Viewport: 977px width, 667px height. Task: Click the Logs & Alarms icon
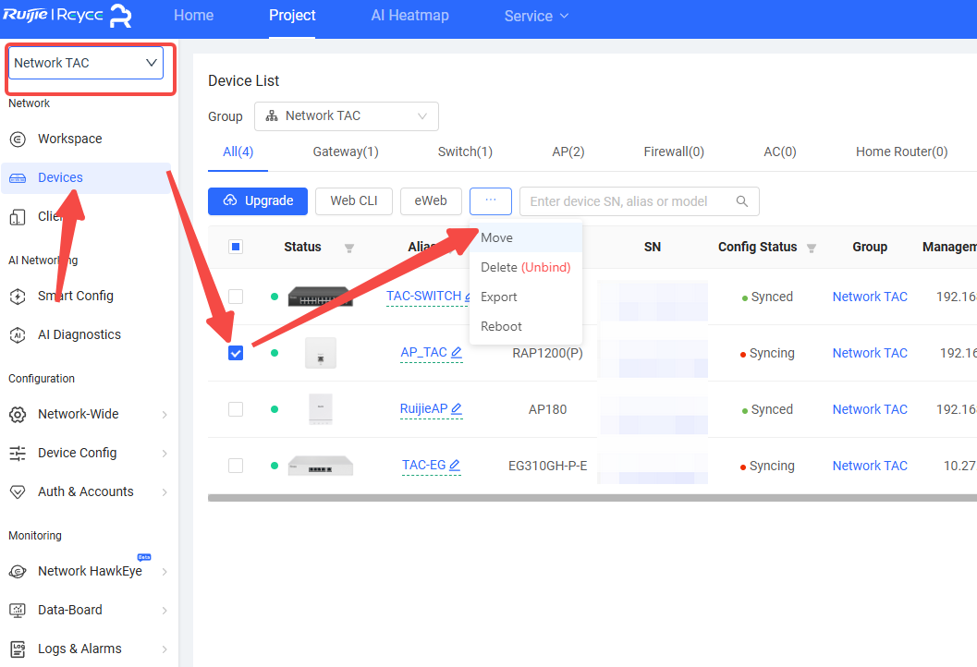(x=18, y=649)
